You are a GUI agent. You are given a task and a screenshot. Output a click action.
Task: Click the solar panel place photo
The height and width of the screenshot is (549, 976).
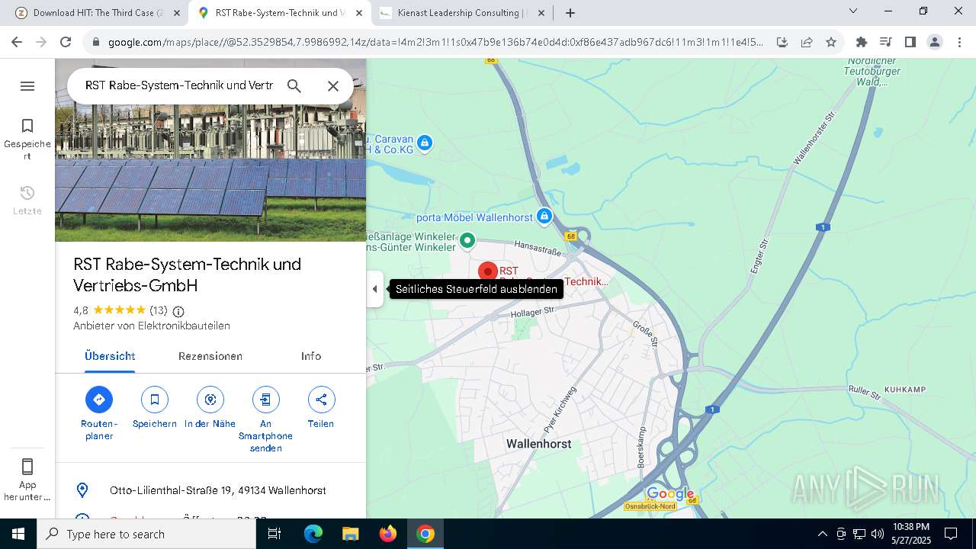[210, 174]
